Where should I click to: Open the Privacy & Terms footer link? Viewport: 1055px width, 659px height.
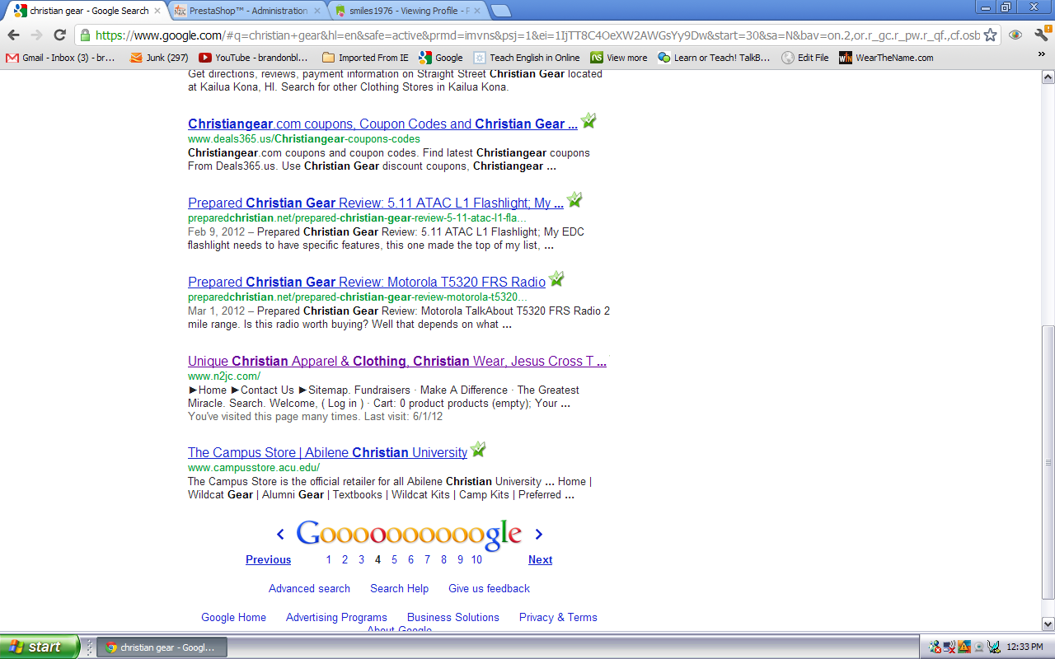tap(558, 618)
